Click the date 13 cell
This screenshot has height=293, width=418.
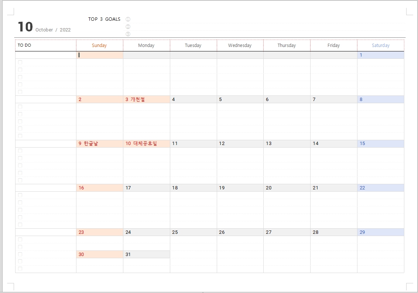point(287,144)
